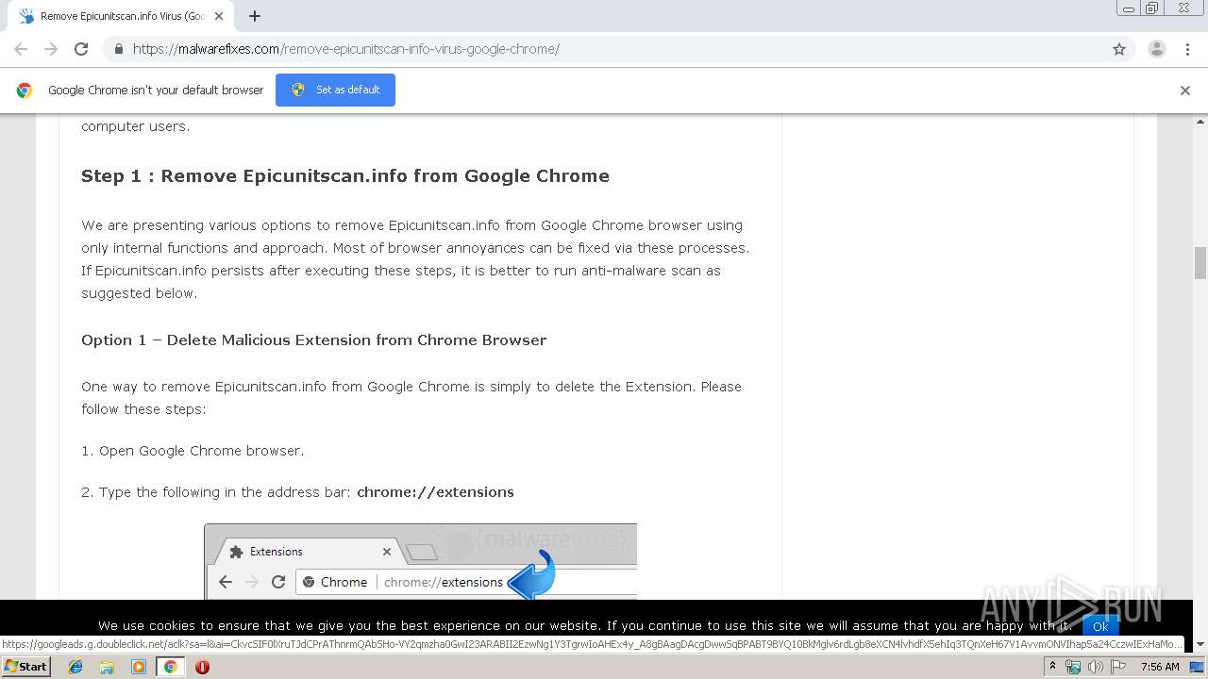
Task: Click the vertical scrollbar thumb
Action: point(1200,263)
